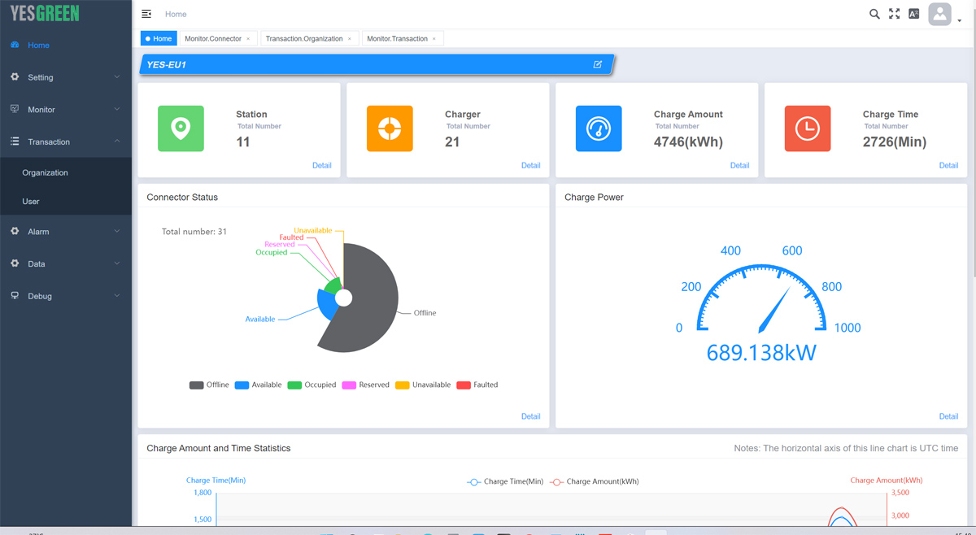The image size is (976, 535).
Task: Collapse sidebar with hamburger menu icon
Action: [x=146, y=14]
